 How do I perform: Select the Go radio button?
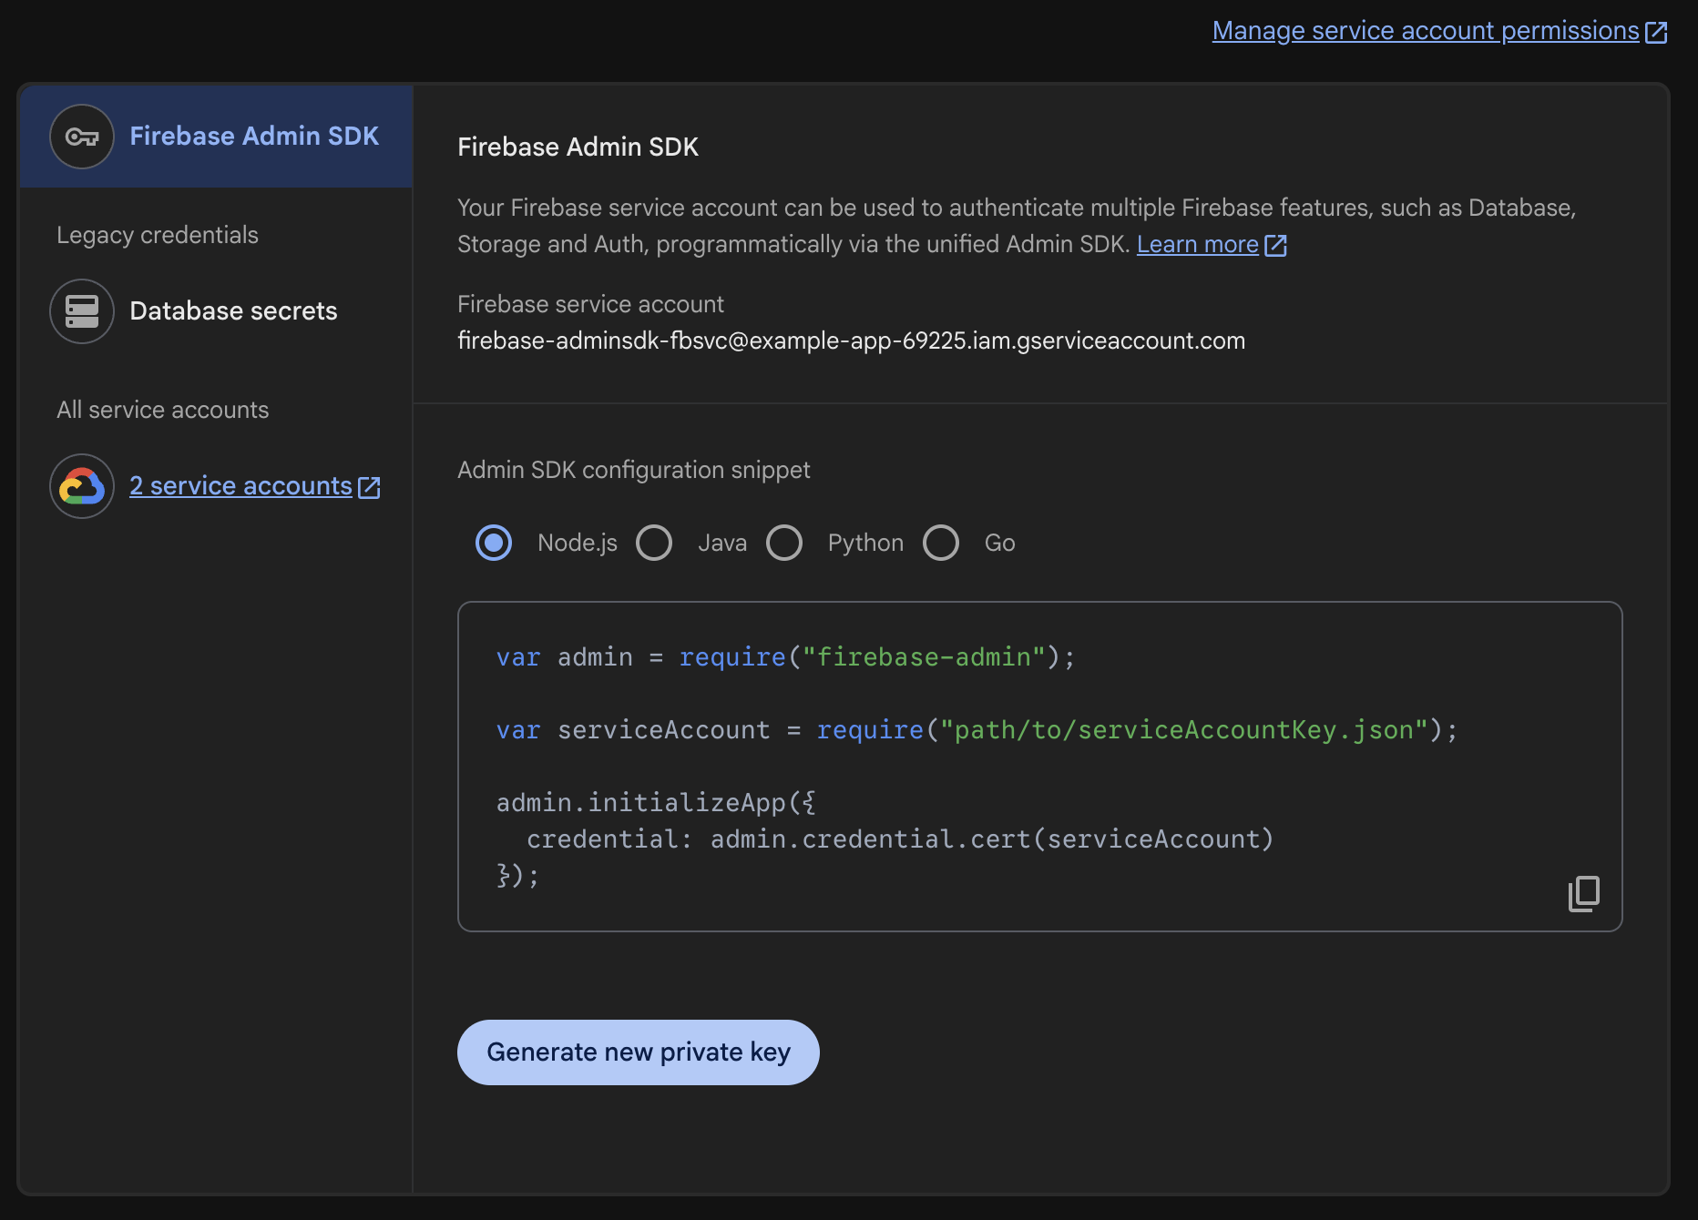click(941, 543)
